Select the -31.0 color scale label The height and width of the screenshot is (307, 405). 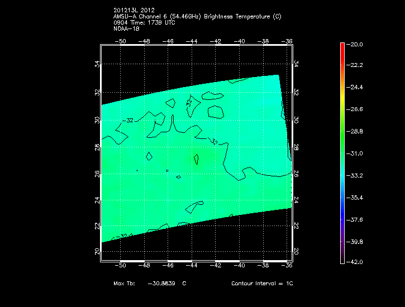(x=356, y=153)
